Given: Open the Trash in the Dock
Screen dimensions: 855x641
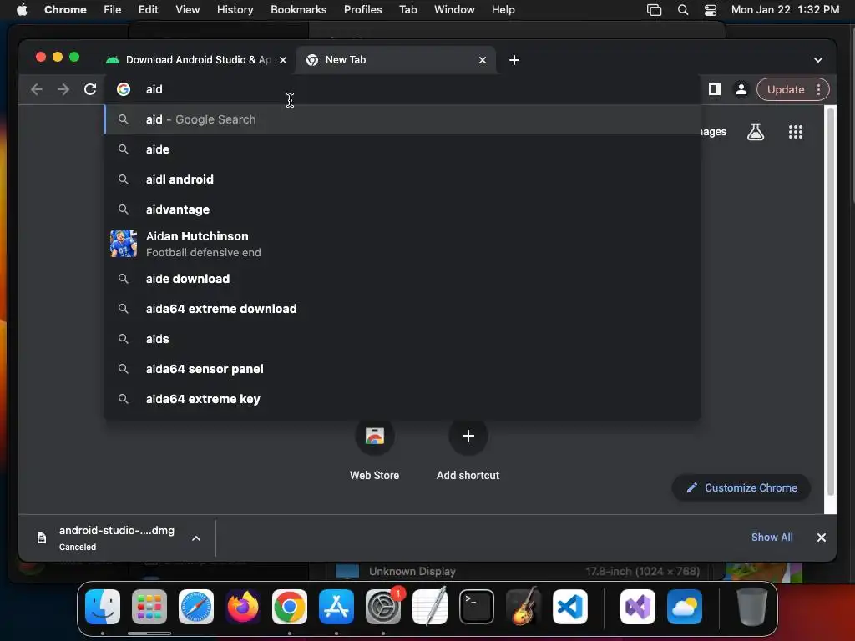Looking at the screenshot, I should 752,607.
